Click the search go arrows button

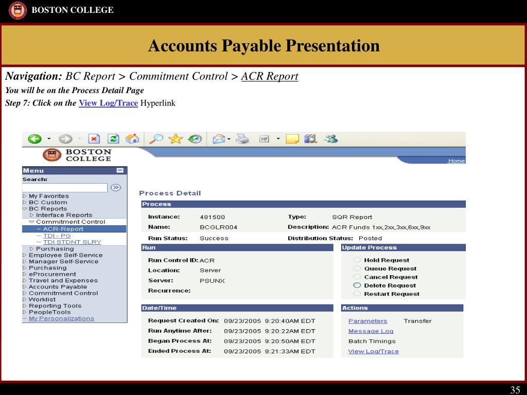point(116,187)
